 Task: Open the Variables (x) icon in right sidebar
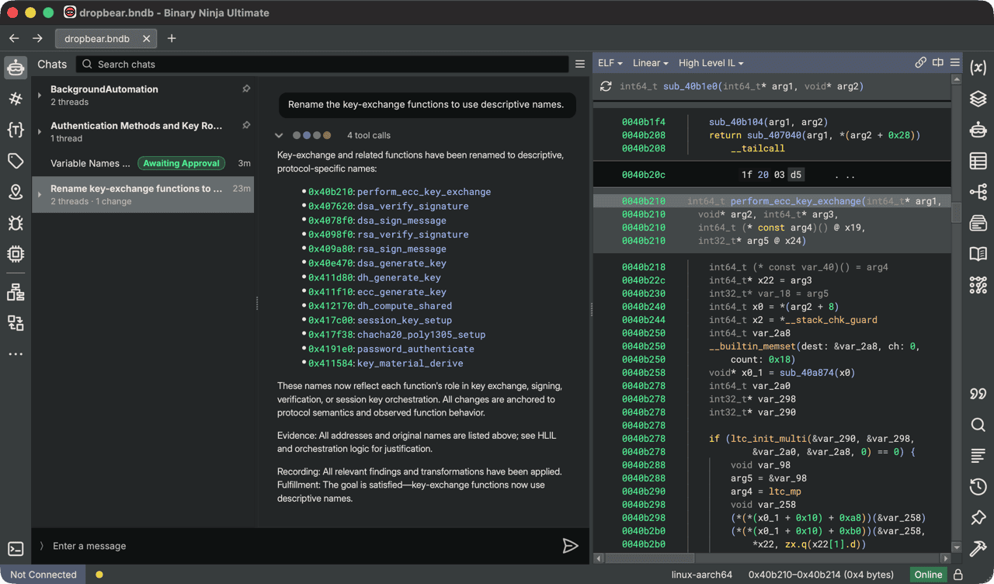[x=978, y=68]
